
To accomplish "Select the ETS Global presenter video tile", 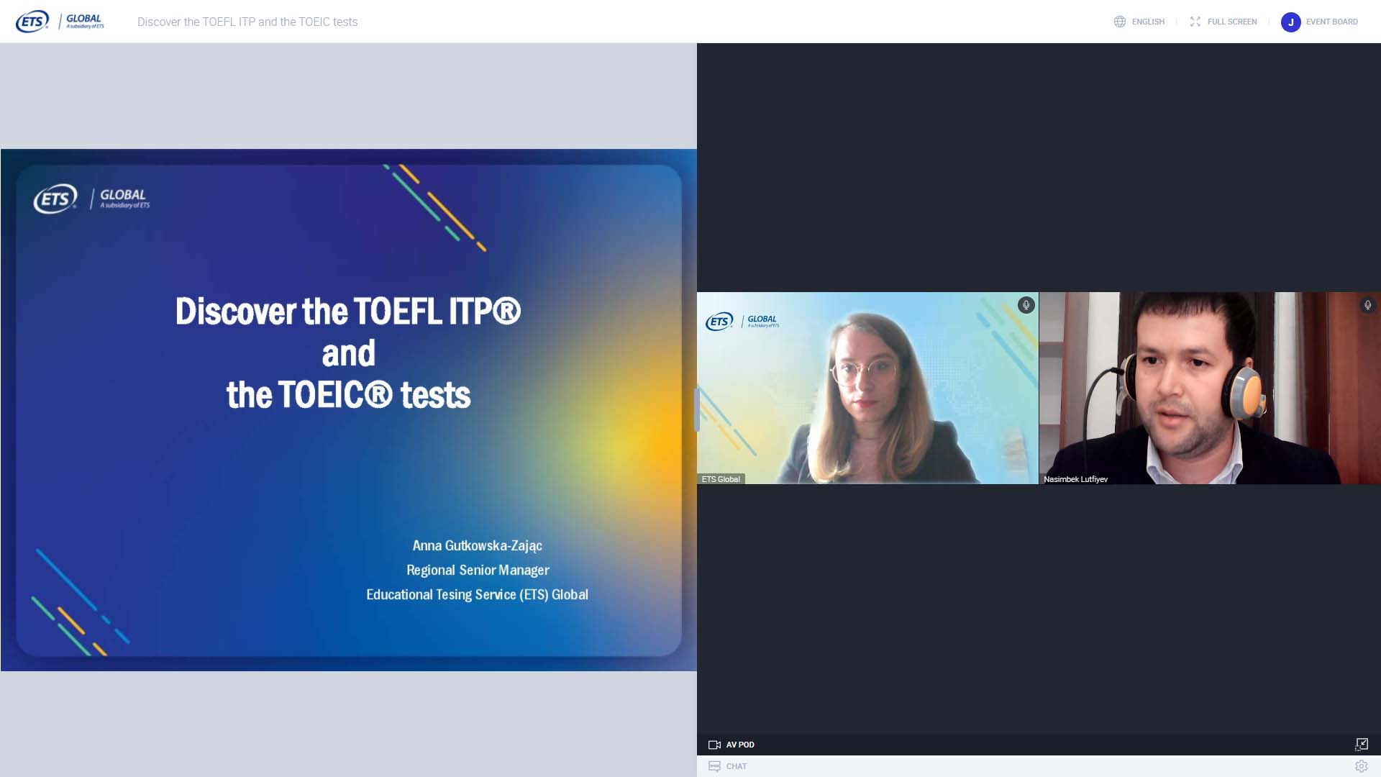I will [867, 388].
